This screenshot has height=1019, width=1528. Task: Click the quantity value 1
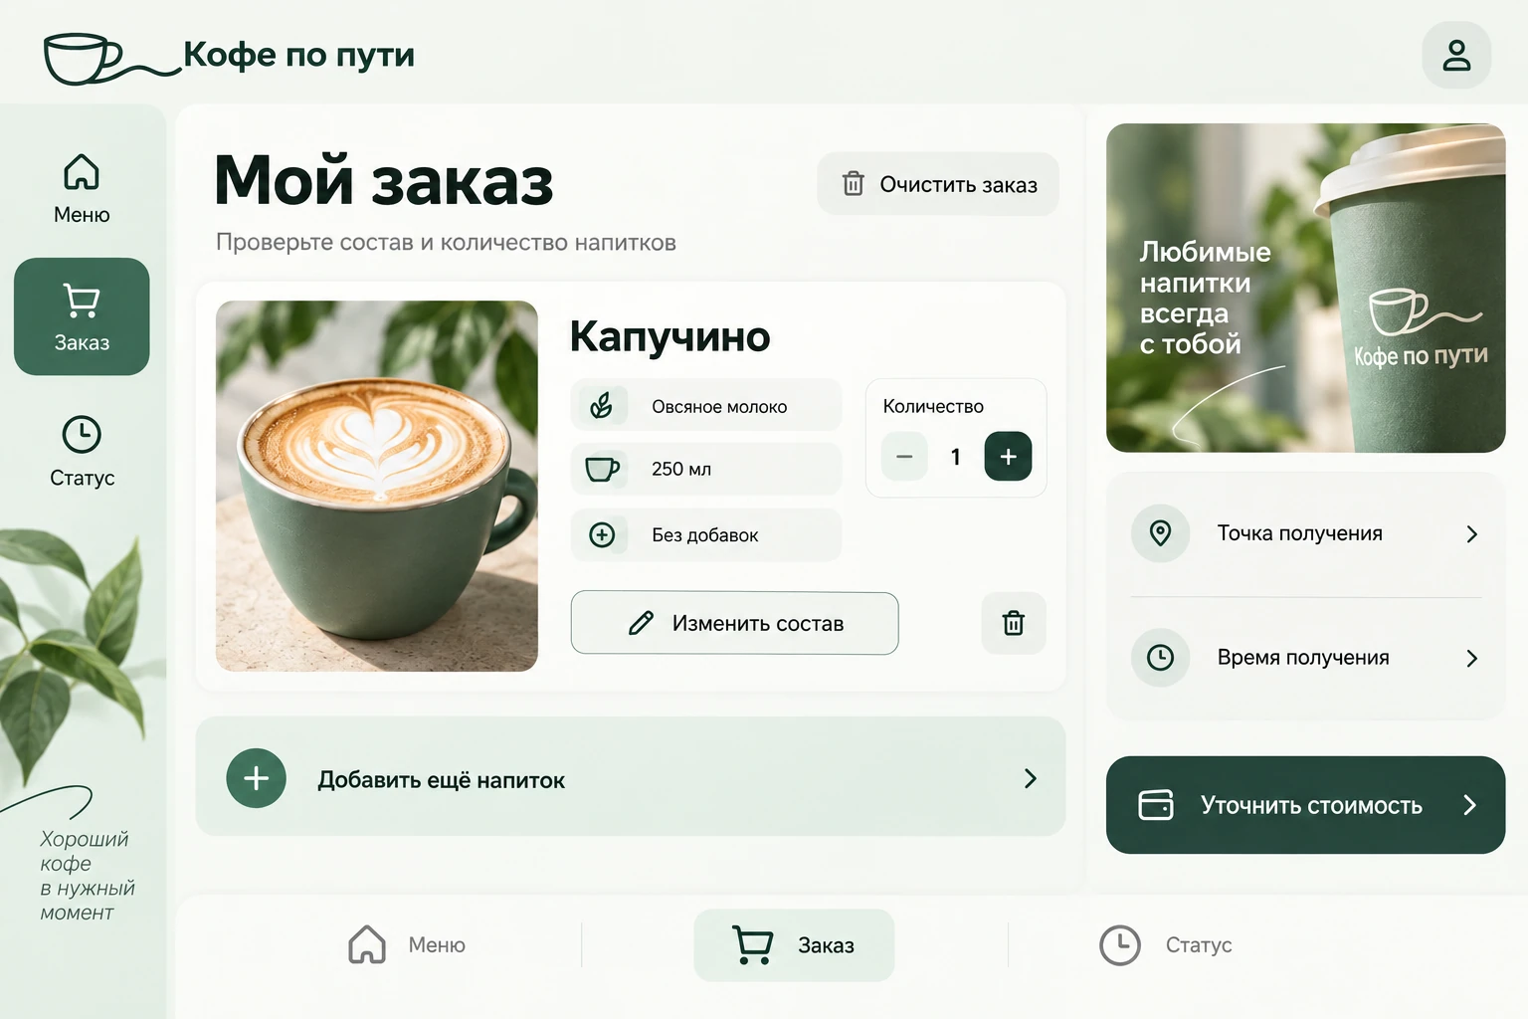click(x=956, y=457)
